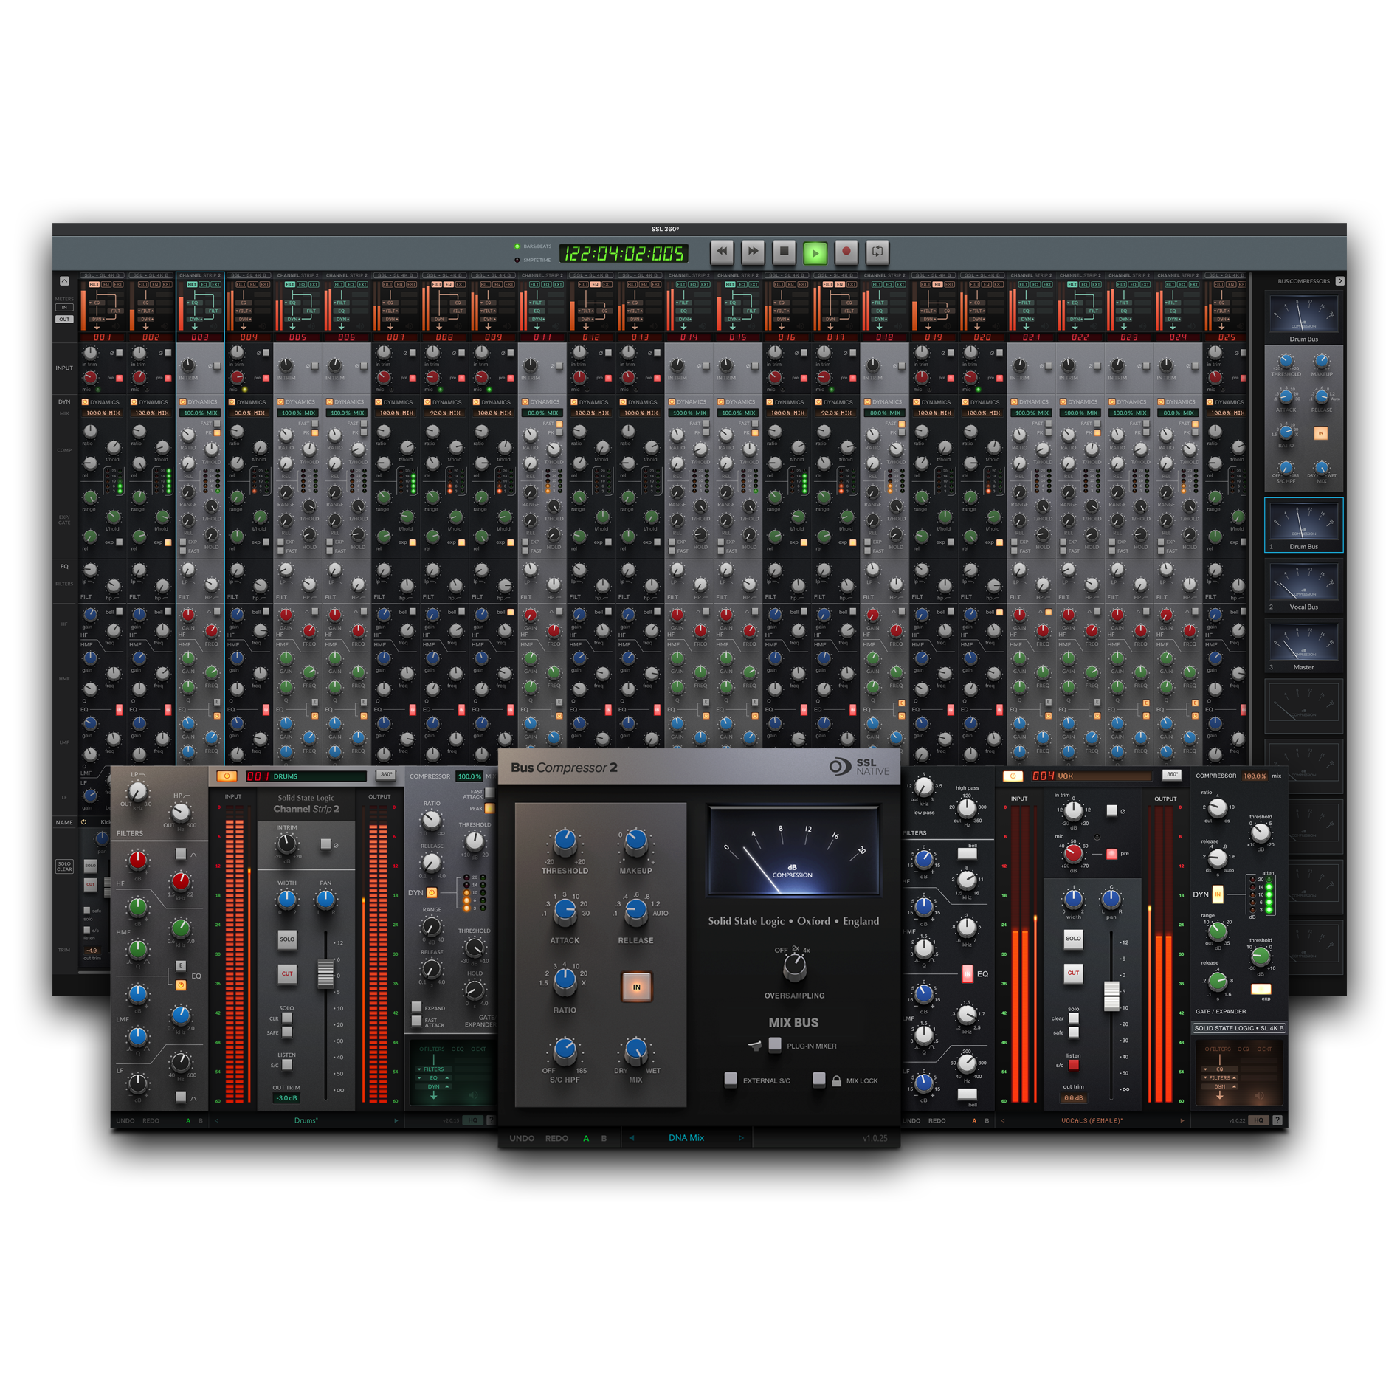
Task: Open the Drums* preset menu on Channel Strip 2
Action: (x=306, y=1120)
